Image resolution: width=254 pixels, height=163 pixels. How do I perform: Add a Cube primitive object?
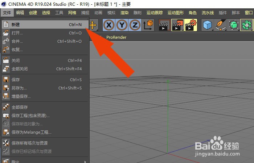click(208, 25)
